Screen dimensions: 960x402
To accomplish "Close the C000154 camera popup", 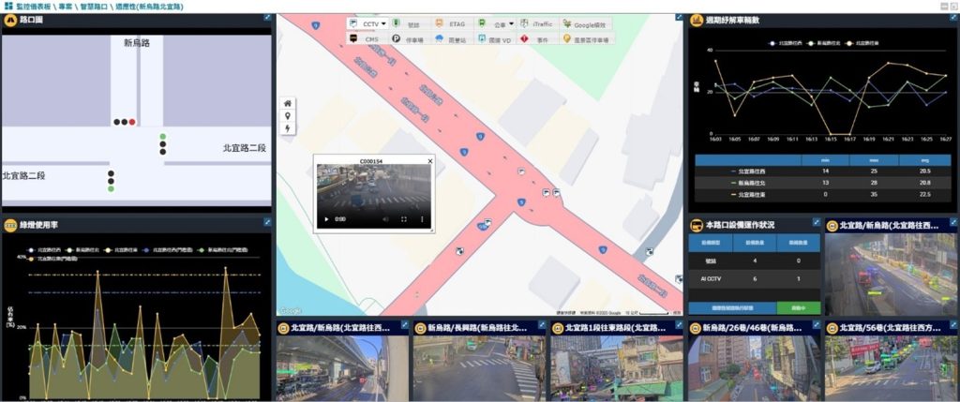I will pos(430,161).
